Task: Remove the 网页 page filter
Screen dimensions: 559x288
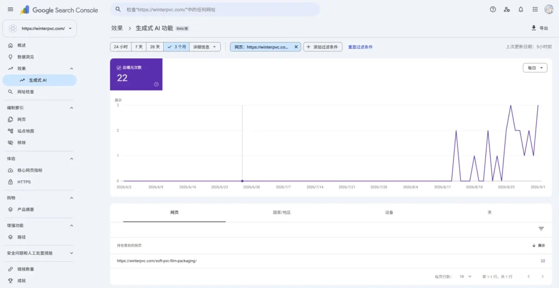Action: (x=296, y=47)
